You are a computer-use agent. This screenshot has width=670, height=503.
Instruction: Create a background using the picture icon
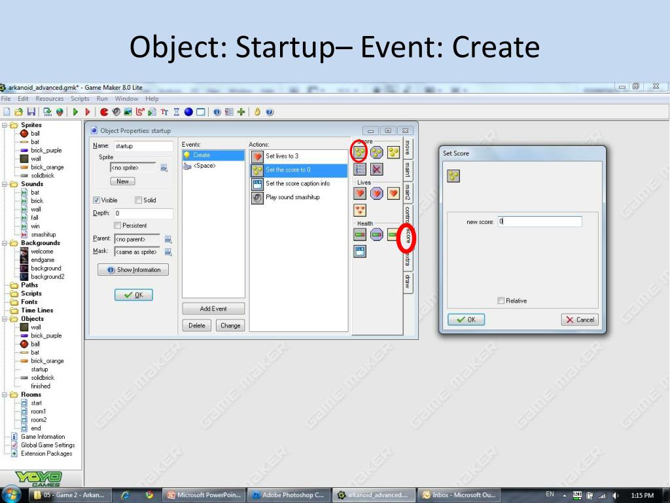coord(128,112)
